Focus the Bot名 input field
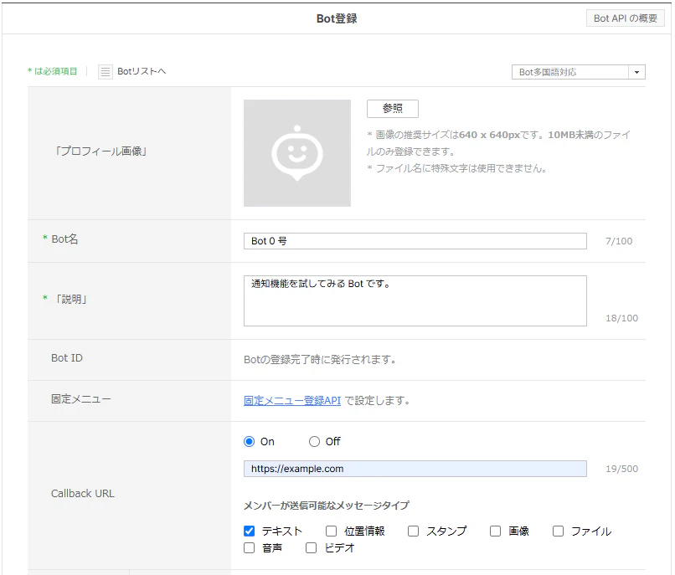This screenshot has width=675, height=575. coord(415,241)
